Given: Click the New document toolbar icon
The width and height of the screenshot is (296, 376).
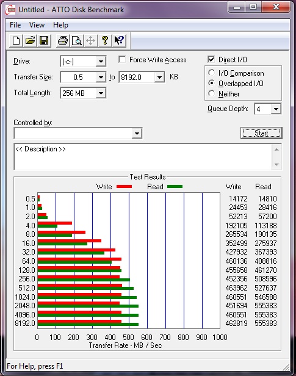Looking at the screenshot, I should (x=16, y=40).
